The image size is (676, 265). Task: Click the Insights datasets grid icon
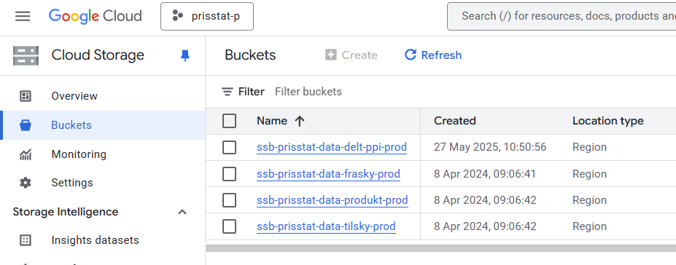tap(26, 240)
